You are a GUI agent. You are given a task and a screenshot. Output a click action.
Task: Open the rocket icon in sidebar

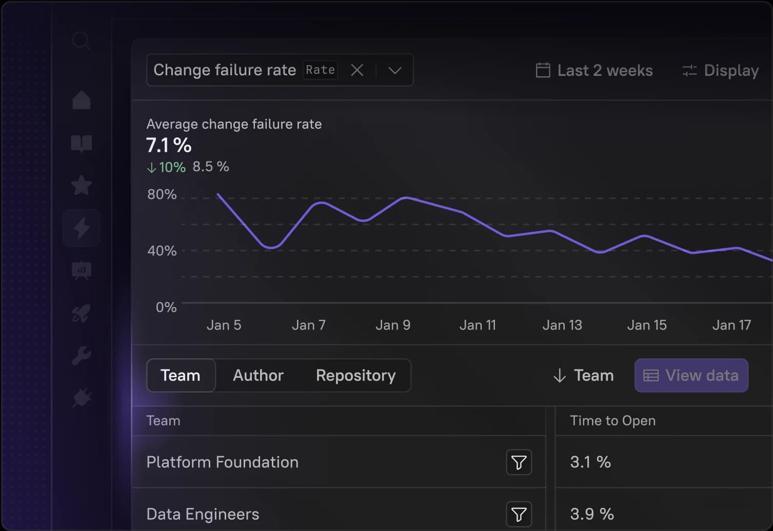click(x=81, y=313)
